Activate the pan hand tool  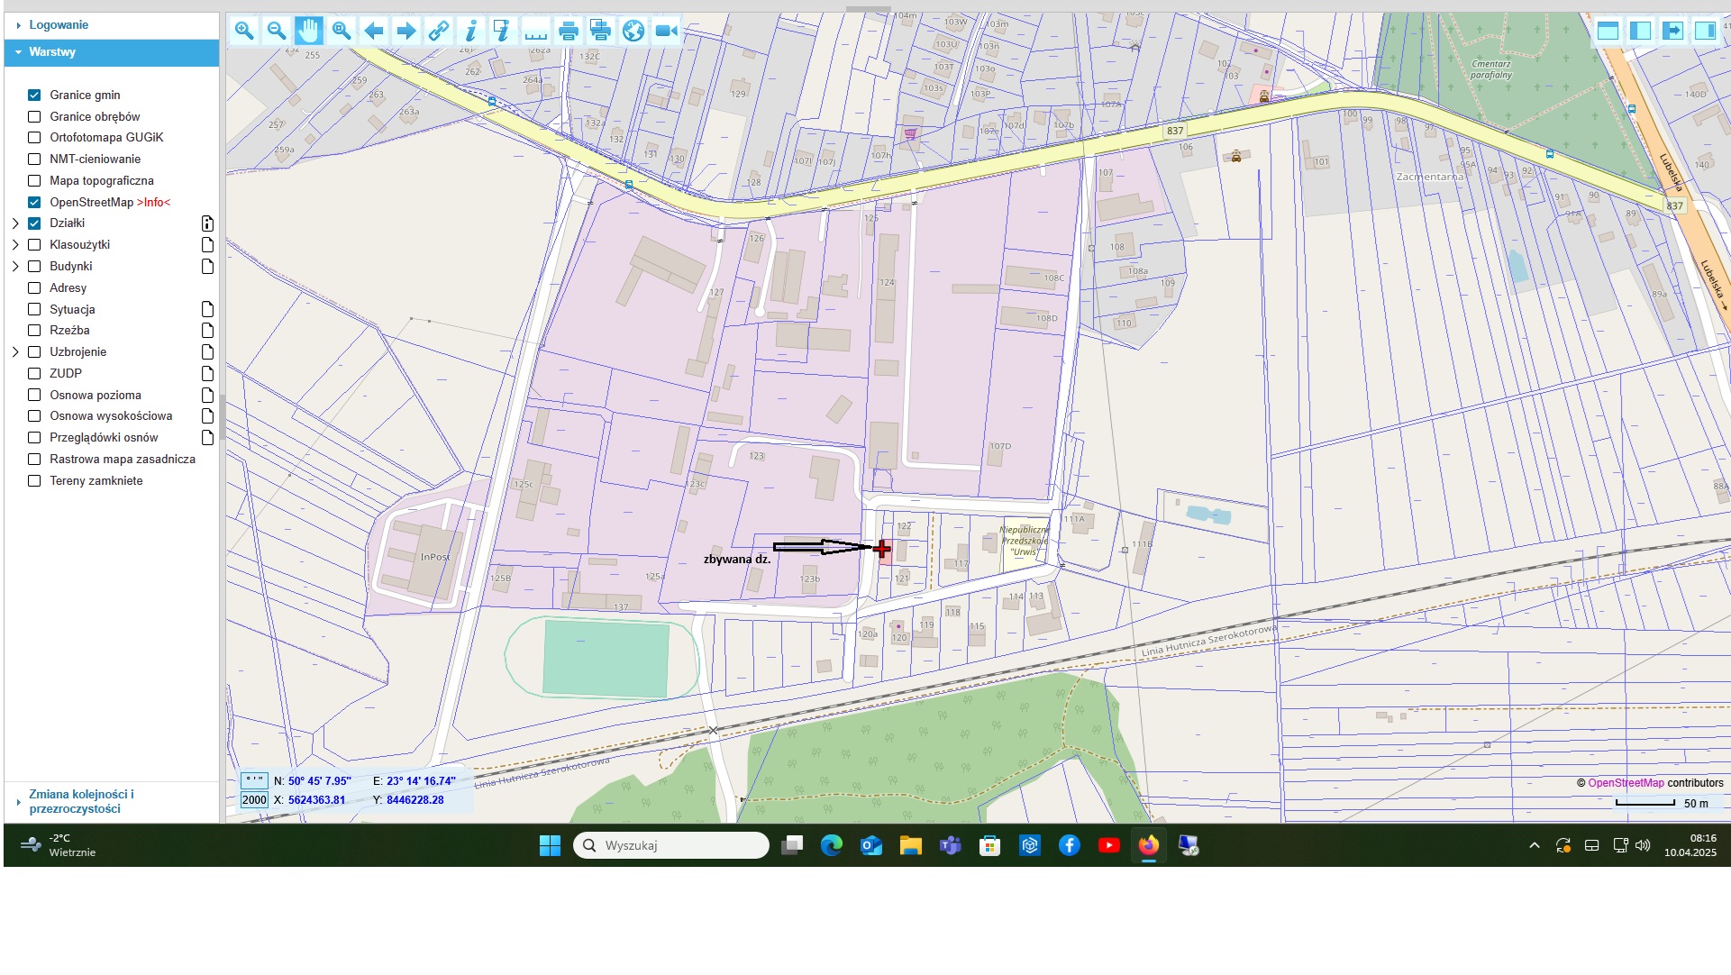pos(308,31)
